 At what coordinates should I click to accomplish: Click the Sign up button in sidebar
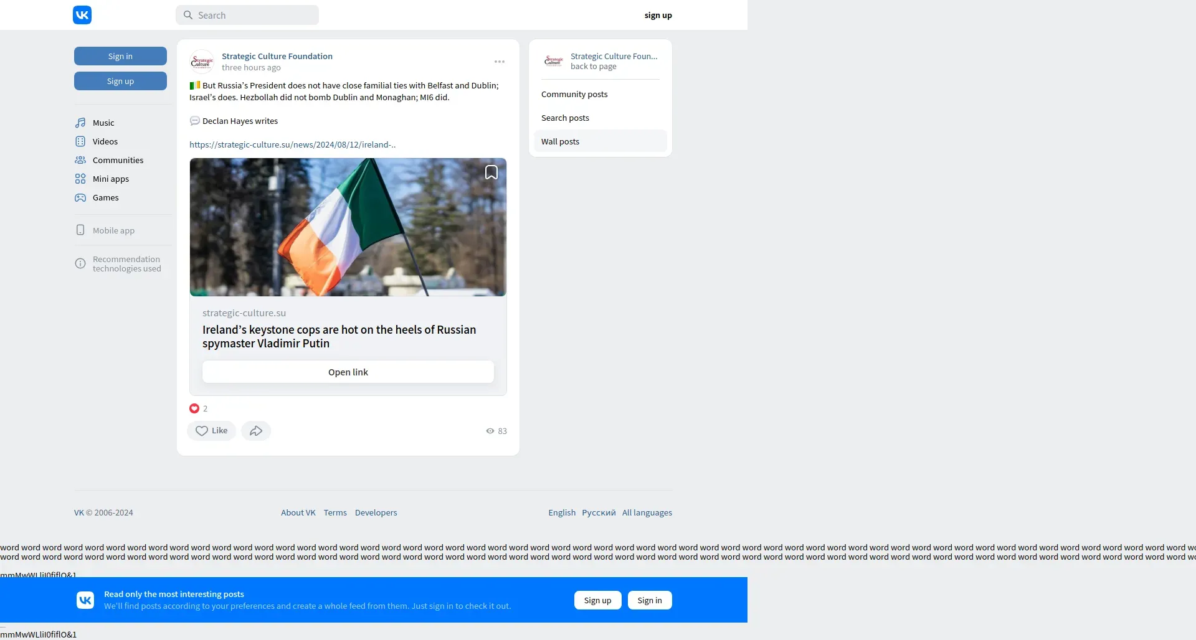120,81
